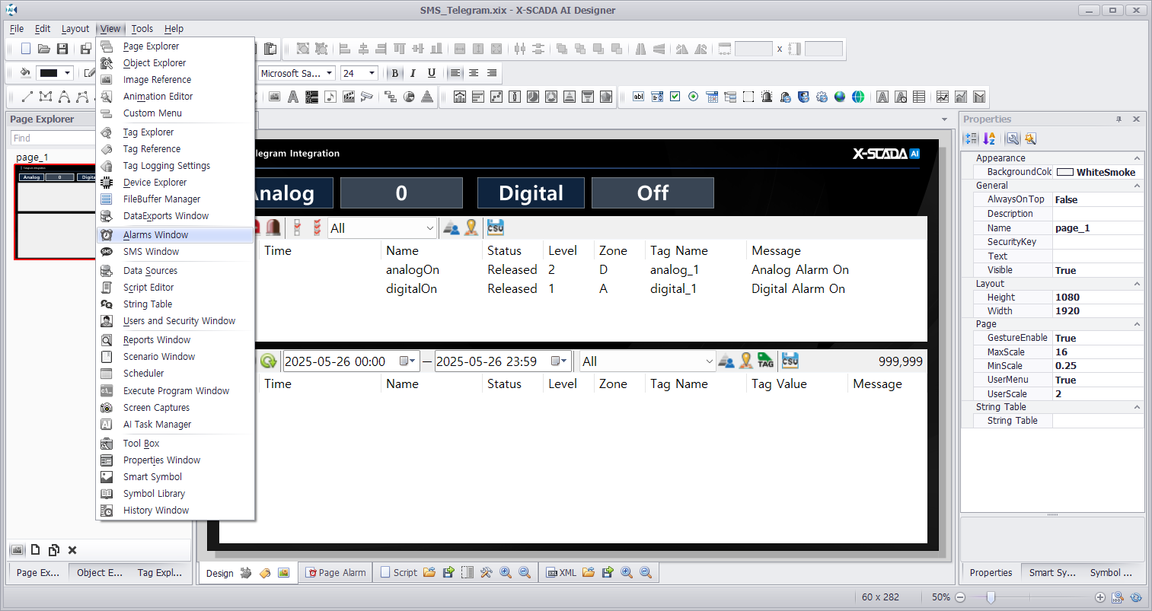Switch to the Script tab

coord(399,573)
